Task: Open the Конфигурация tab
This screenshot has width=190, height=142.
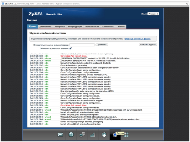Action: point(75,27)
